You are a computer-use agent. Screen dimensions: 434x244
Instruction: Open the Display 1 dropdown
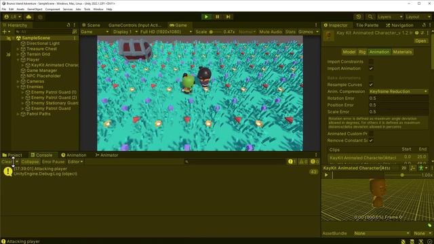125,32
